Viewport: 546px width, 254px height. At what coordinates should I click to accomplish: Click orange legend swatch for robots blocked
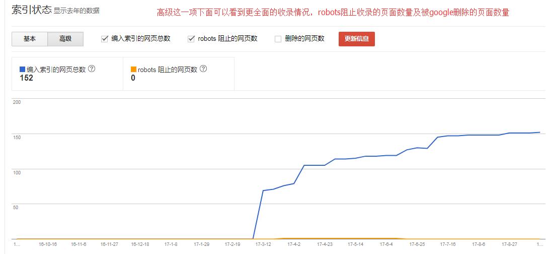point(134,70)
